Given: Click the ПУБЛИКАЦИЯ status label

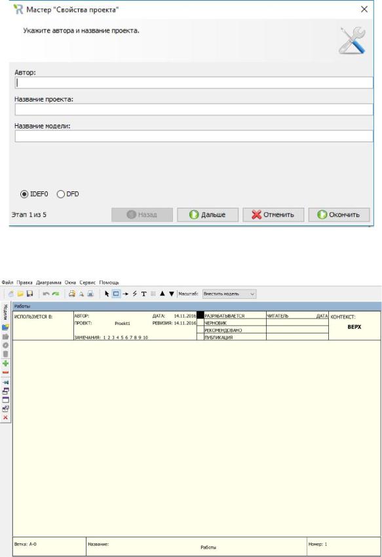Looking at the screenshot, I should (219, 337).
